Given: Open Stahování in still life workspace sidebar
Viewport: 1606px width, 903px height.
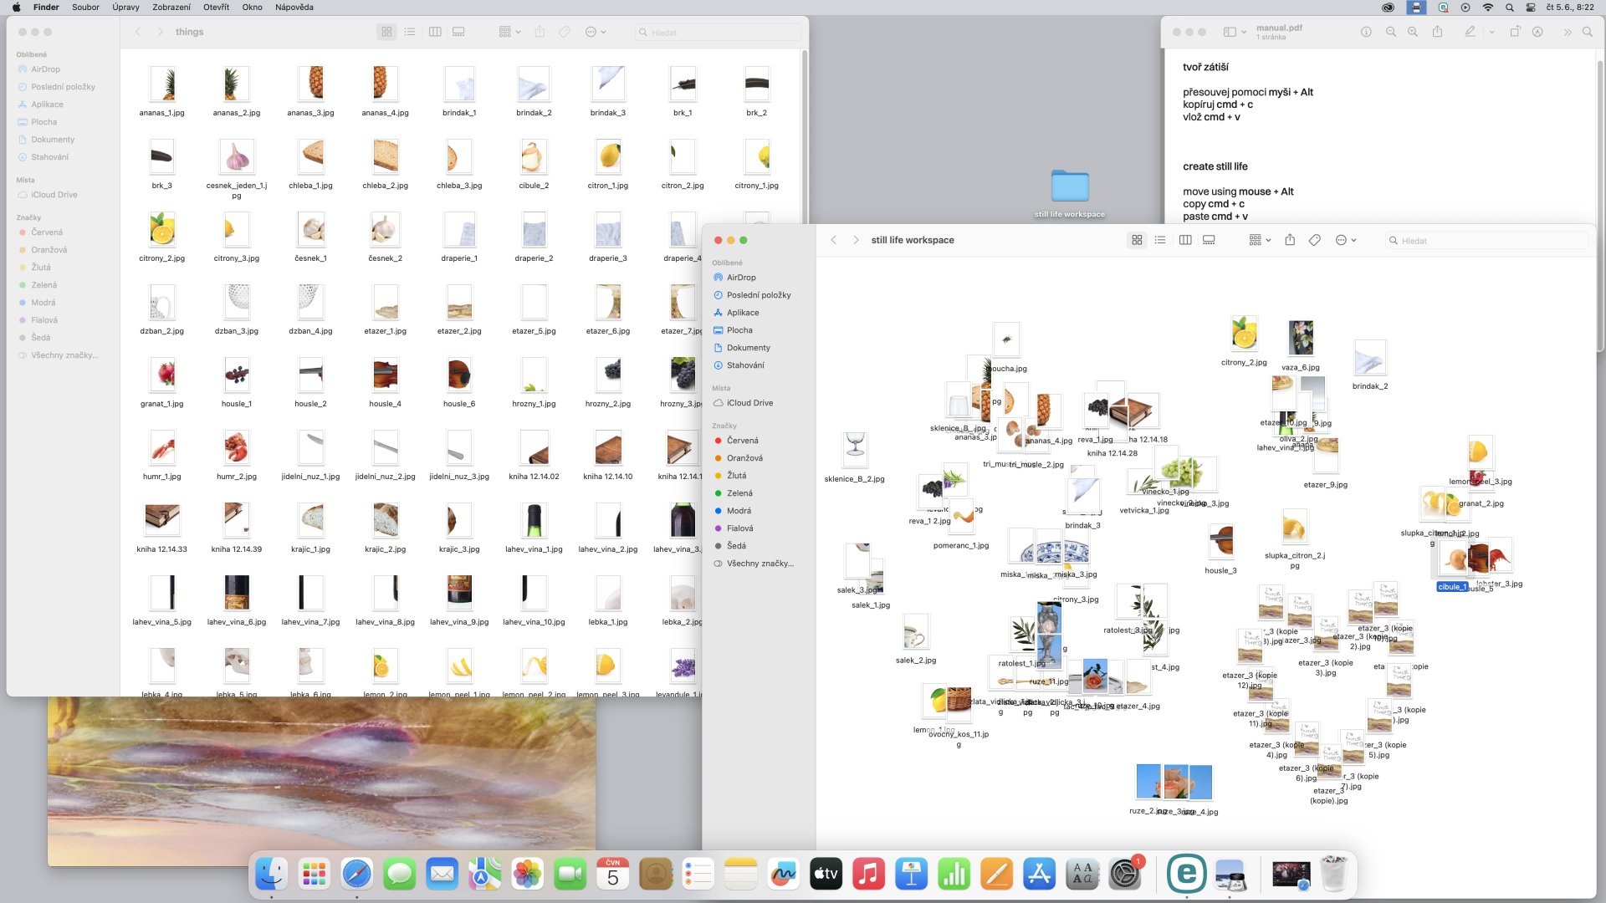Looking at the screenshot, I should (744, 365).
